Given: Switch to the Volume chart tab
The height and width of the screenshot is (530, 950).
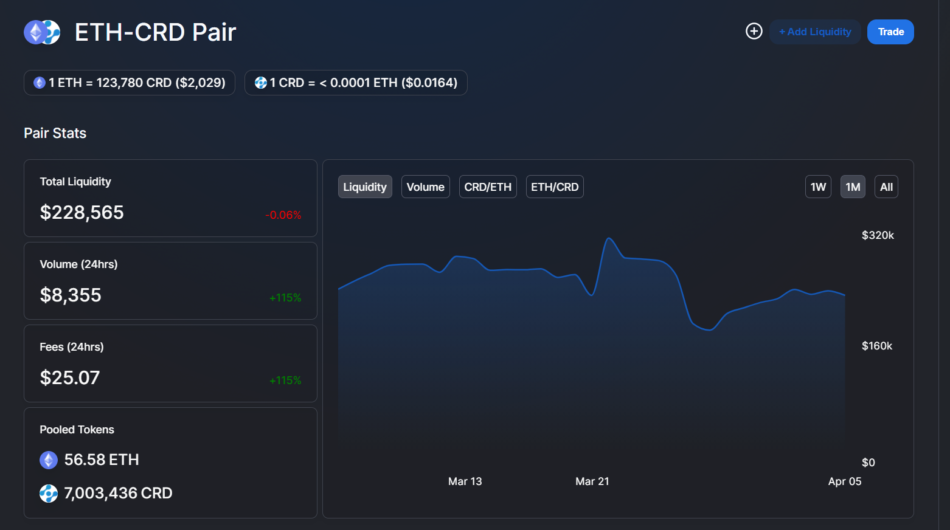Looking at the screenshot, I should [x=425, y=187].
